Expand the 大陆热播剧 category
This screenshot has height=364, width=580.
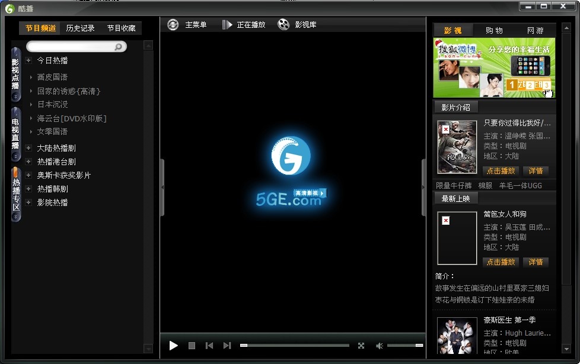point(28,148)
